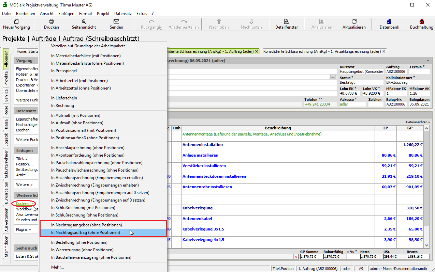Open the Datenbank module
The width and height of the screenshot is (435, 272).
pyautogui.click(x=389, y=24)
